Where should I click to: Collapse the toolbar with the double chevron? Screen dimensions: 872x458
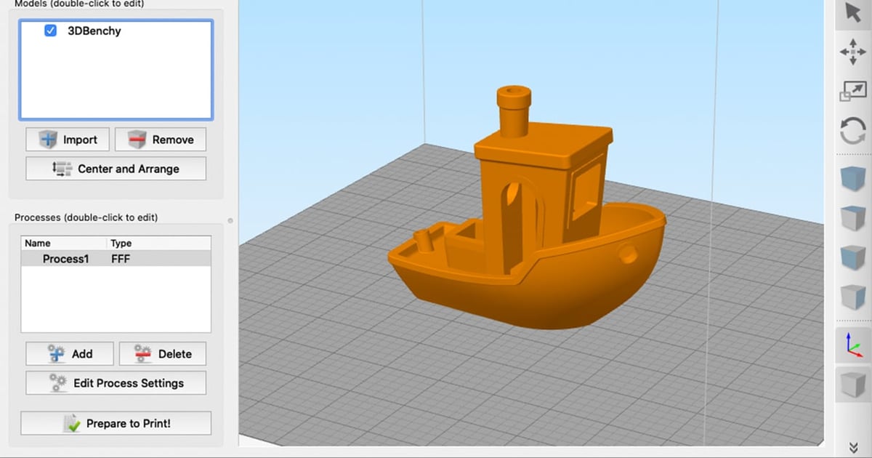click(853, 449)
